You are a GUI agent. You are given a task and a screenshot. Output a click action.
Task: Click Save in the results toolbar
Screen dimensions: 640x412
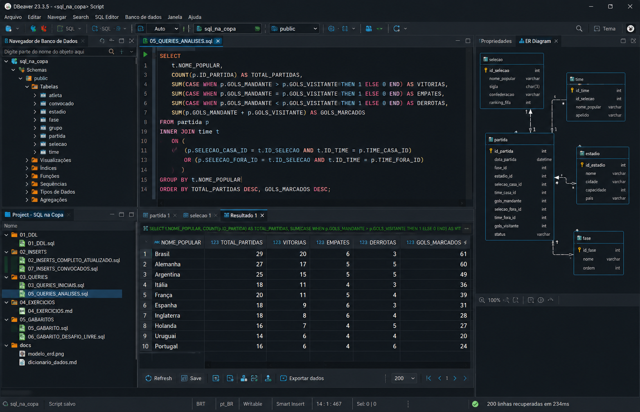click(x=191, y=378)
